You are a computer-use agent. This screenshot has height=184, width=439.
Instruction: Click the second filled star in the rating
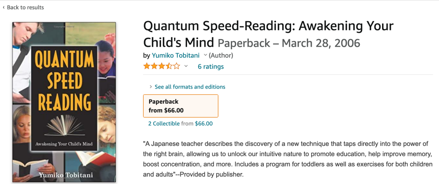click(154, 66)
